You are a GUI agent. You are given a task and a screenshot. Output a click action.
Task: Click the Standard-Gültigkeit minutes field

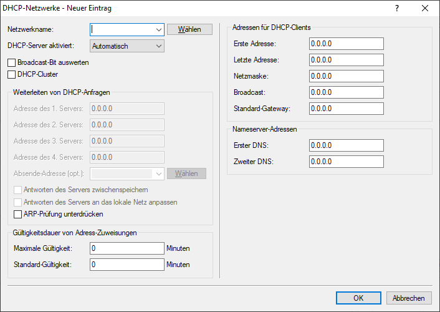click(x=127, y=265)
